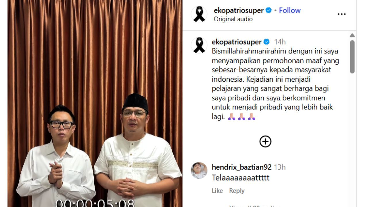The height and width of the screenshot is (207, 368).
Task: Click the black ribbon avatar in post header
Action: pyautogui.click(x=199, y=14)
